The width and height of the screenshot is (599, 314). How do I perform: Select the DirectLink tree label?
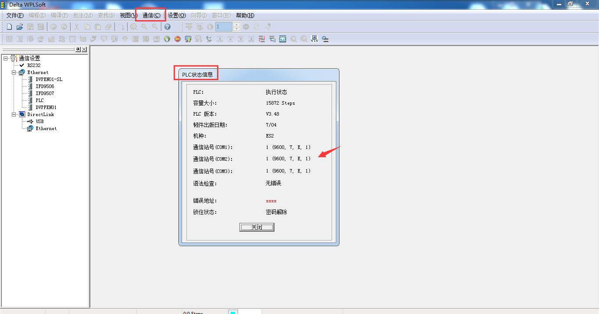pyautogui.click(x=41, y=114)
